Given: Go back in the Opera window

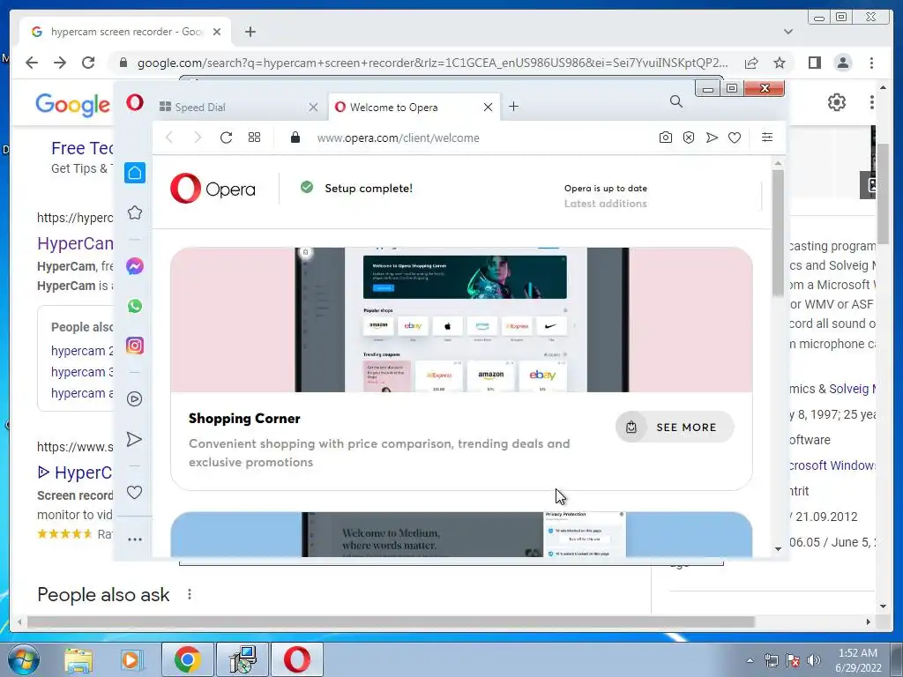Looking at the screenshot, I should (169, 138).
